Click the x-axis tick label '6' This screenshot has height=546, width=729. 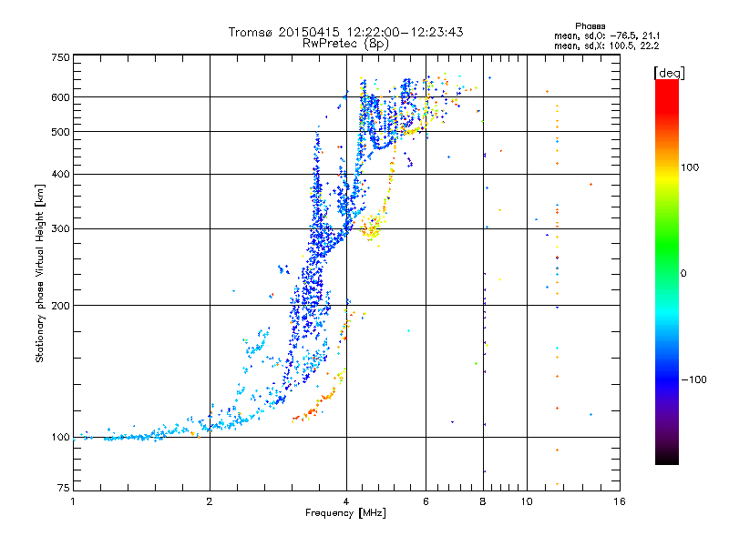[426, 501]
